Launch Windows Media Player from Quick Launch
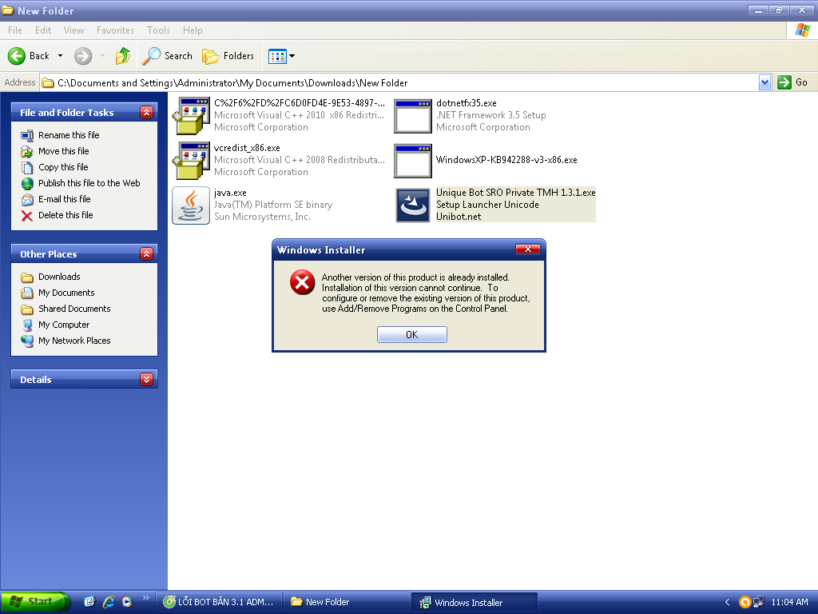 point(127,602)
